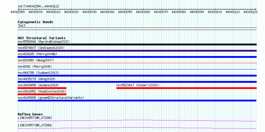Screen dimensions: 265x132
Task: Click the 44043050 ruler coordinate
Action: tap(125, 12)
